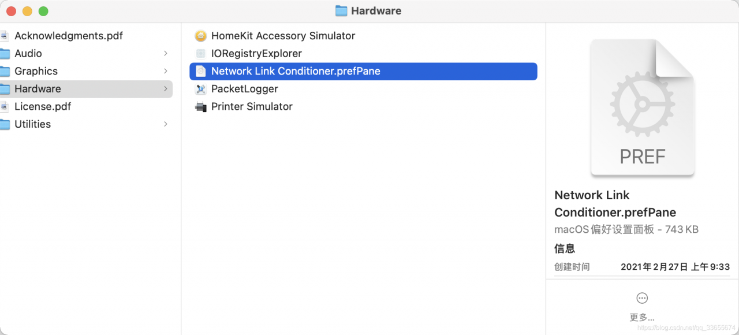Click the ellipsis More icon in preview pane
Screen dimensions: 739x335
point(642,298)
